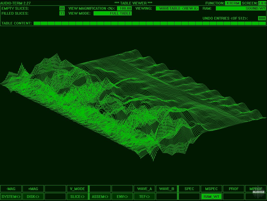Open the TEF<> submenu
Viewport: 267px width, 201px height.
pyautogui.click(x=144, y=197)
